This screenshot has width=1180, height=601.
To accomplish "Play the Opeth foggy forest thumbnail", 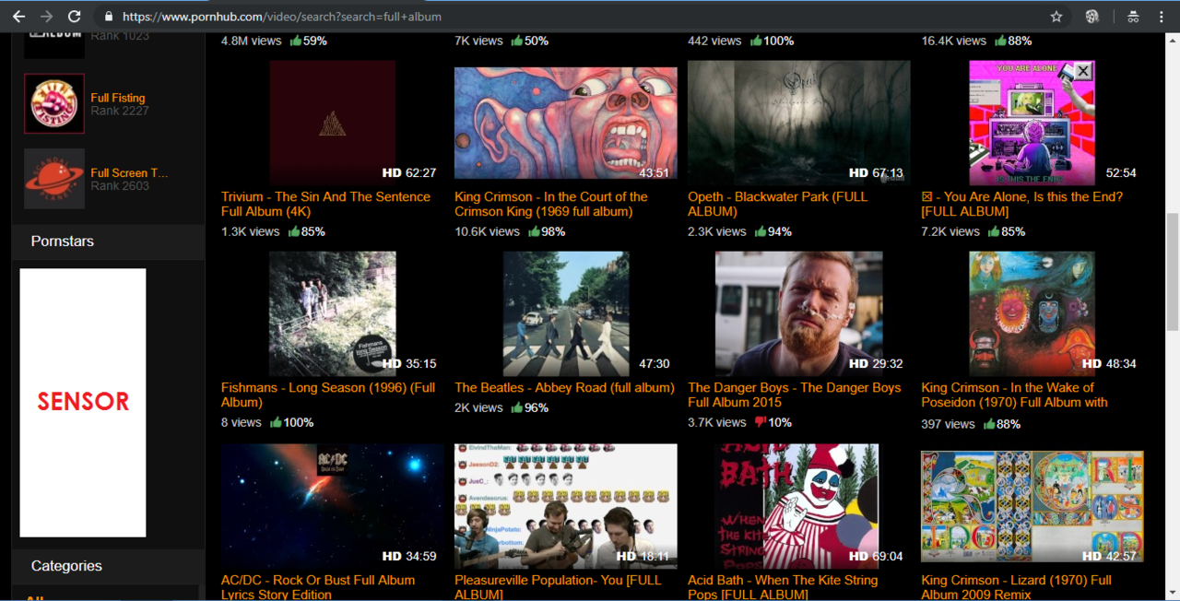I will click(799, 124).
